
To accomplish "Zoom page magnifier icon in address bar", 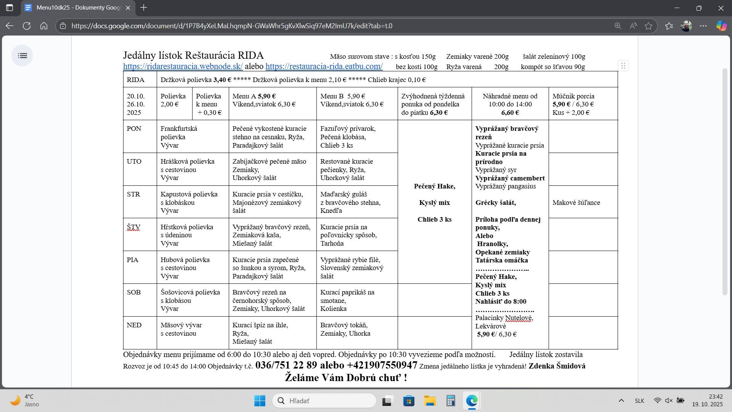I will click(618, 26).
